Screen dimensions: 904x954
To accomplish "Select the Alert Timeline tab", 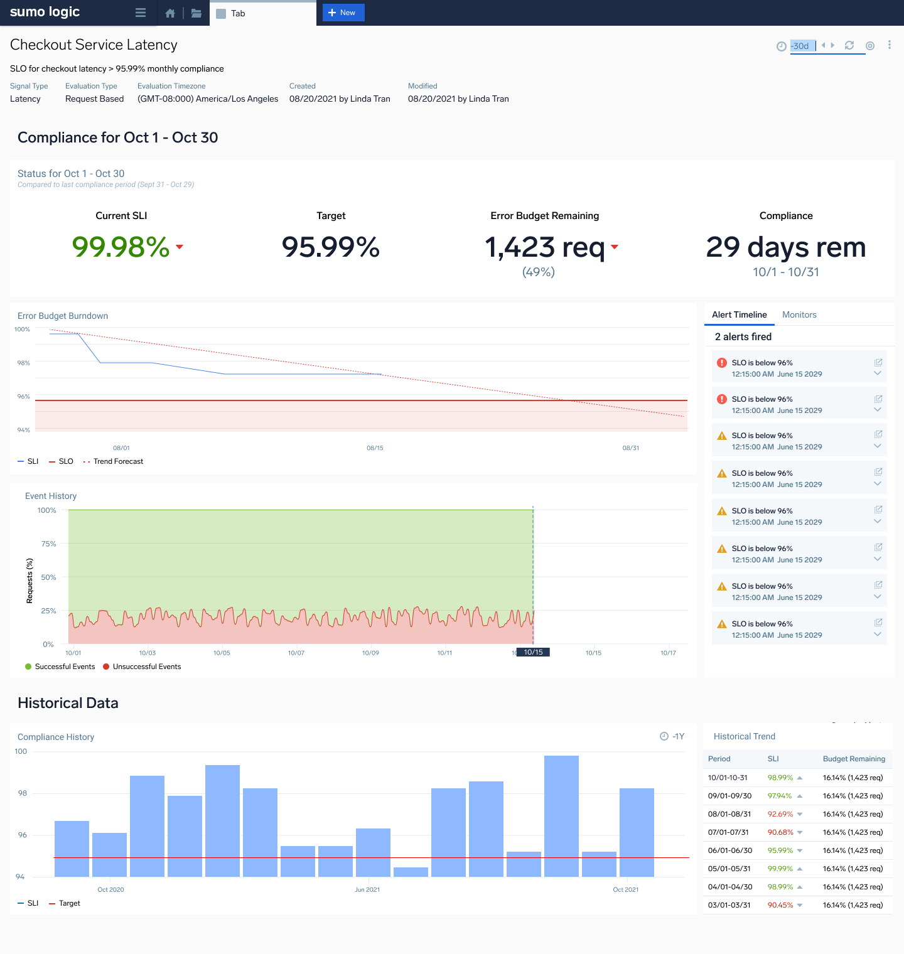I will [x=740, y=314].
